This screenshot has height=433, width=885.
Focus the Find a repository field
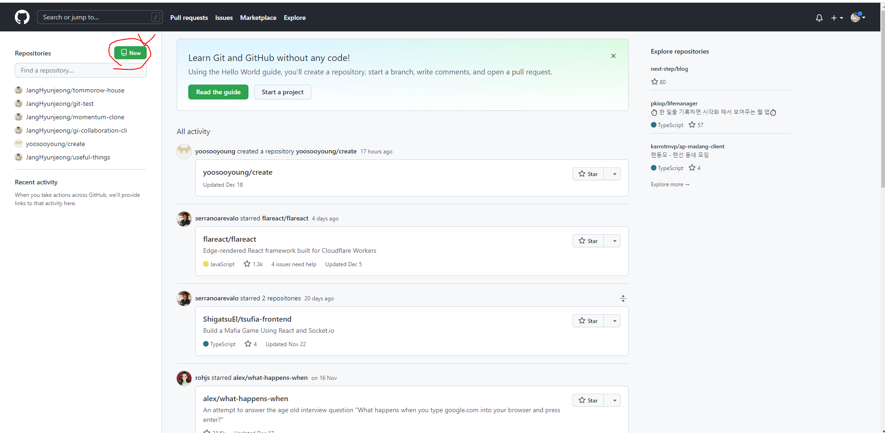(80, 70)
